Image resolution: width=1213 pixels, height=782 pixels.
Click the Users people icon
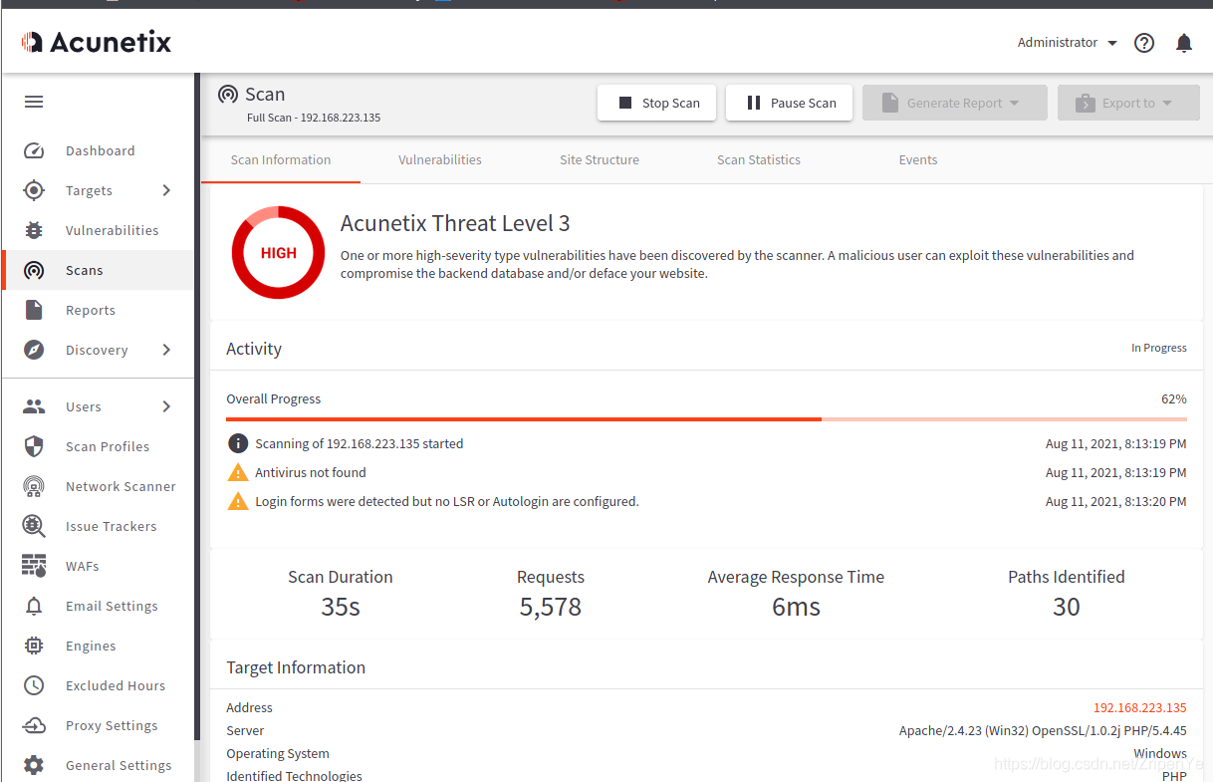coord(34,406)
